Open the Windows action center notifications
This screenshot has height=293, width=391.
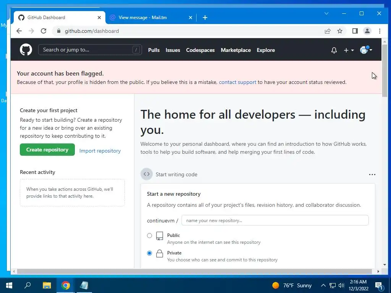pos(379,285)
